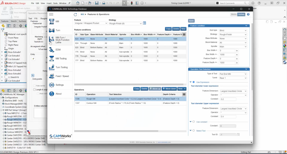
Task: Click Delete in Feature conditions
Action: tap(176, 29)
